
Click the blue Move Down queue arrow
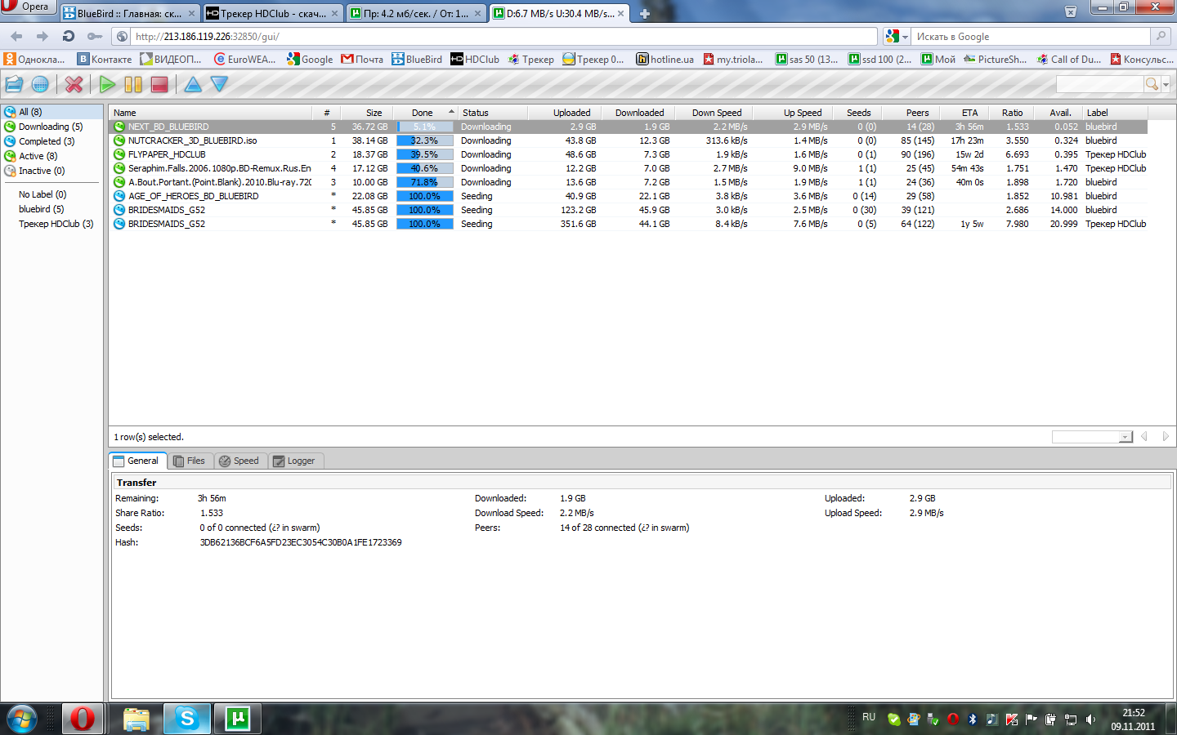pos(219,84)
